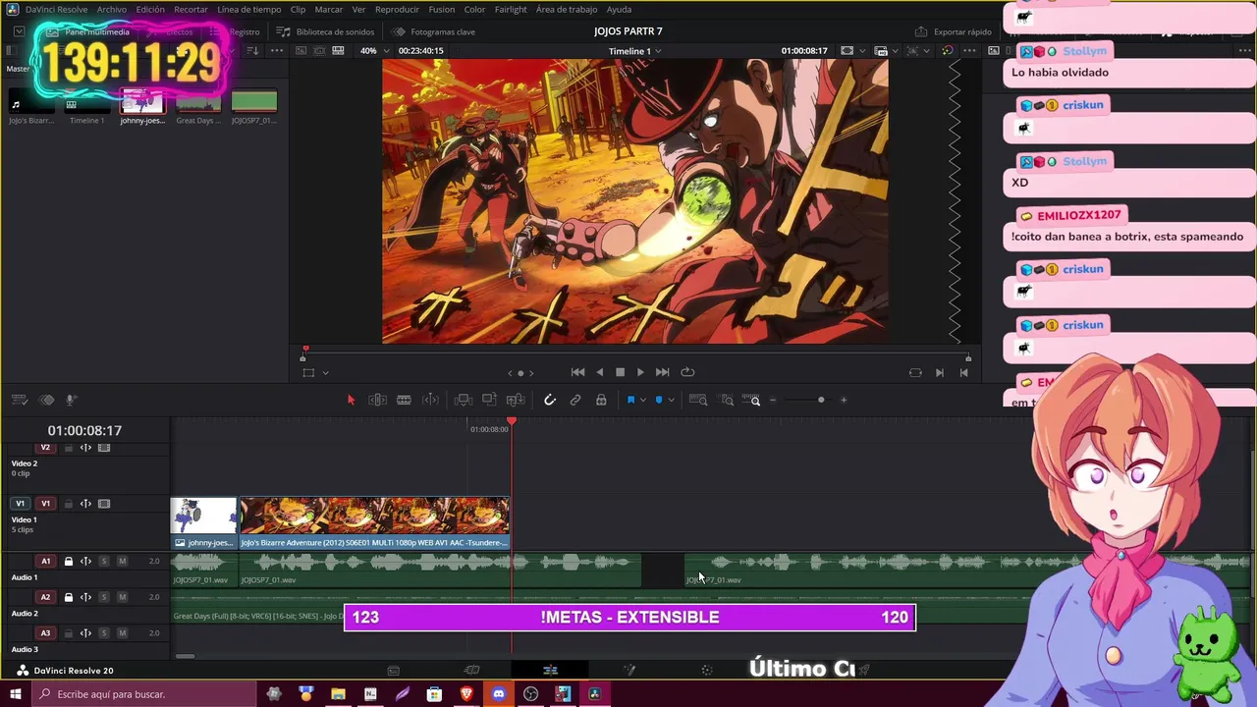Click playhead marker on timeline ruler
The width and height of the screenshot is (1257, 707).
coord(511,421)
